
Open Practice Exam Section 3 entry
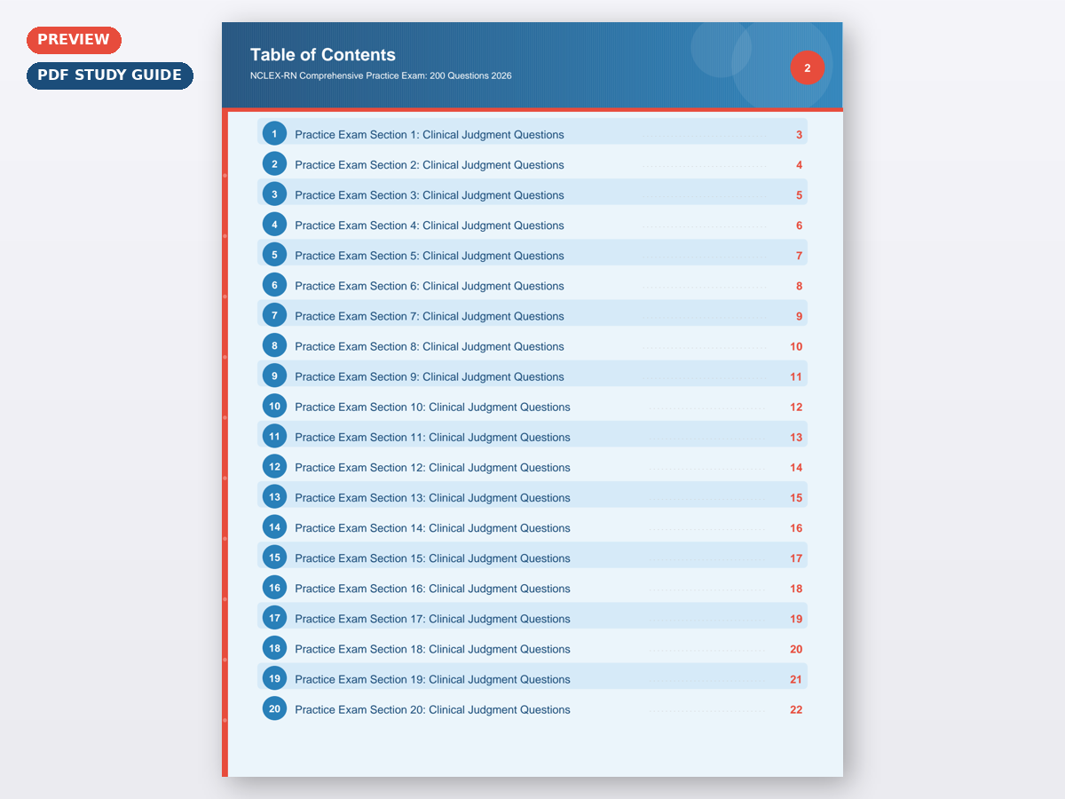pos(429,195)
